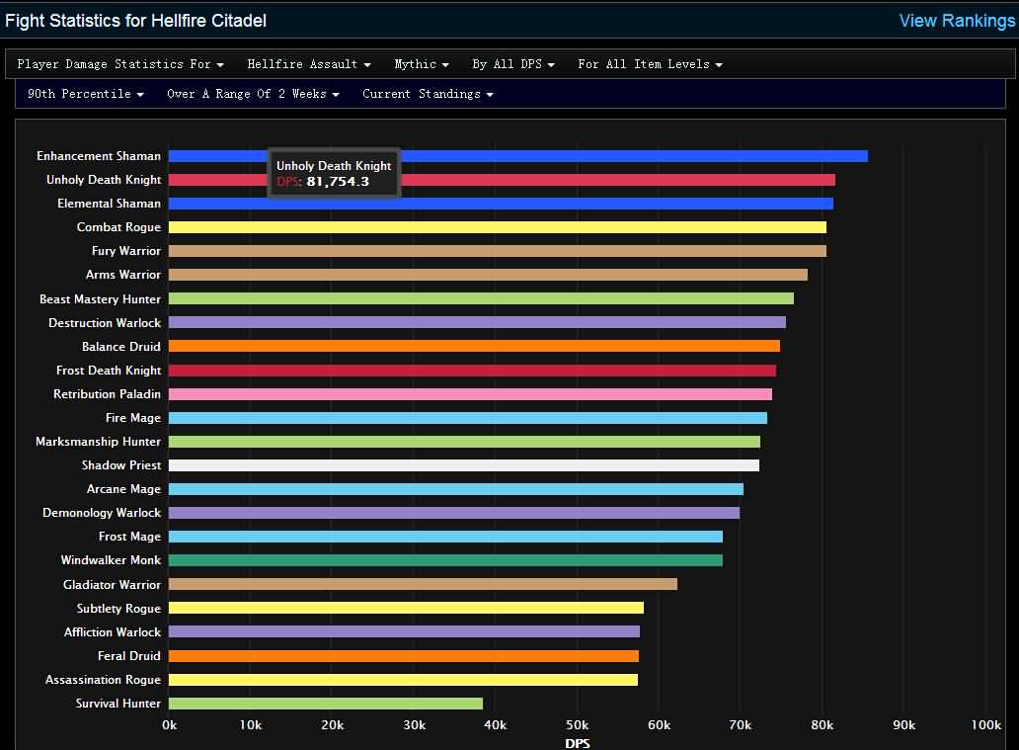Click the Elemental Shaman label
Image resolution: width=1019 pixels, height=750 pixels.
(110, 204)
